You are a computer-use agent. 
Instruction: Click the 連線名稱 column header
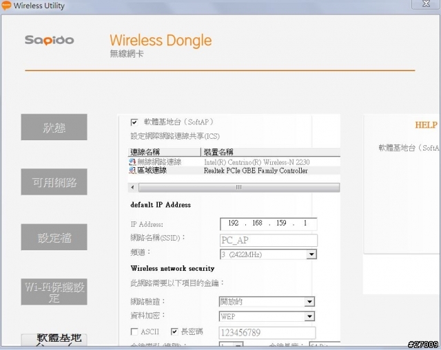[164, 152]
